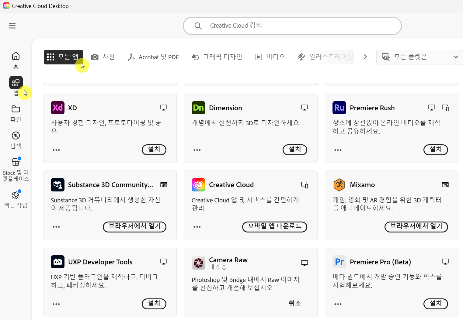This screenshot has width=463, height=320.
Task: Cancel Camera Raw install with 취소
Action: [x=295, y=303]
